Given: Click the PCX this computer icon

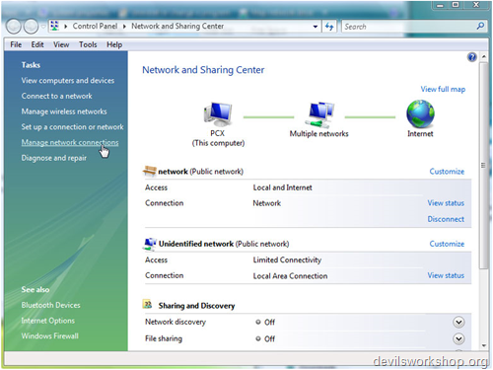Looking at the screenshot, I should 218,113.
